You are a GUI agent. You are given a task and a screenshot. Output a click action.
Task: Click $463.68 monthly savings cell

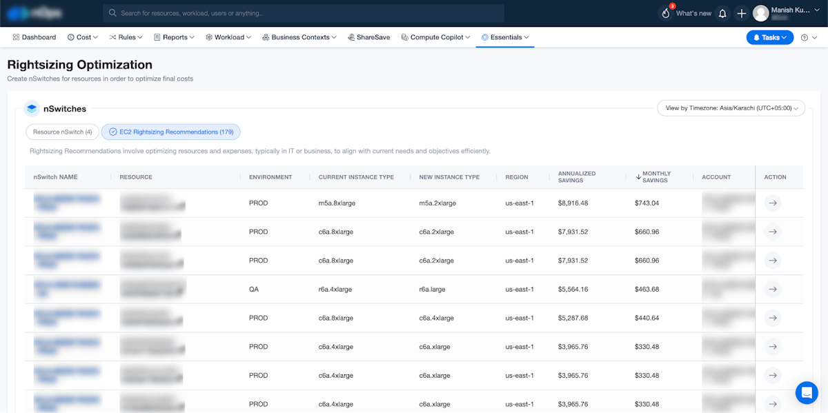(647, 290)
